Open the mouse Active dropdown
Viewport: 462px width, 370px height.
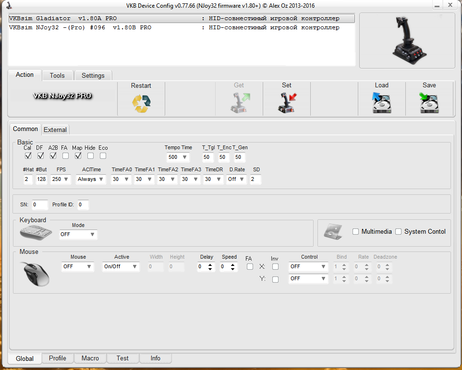[121, 266]
